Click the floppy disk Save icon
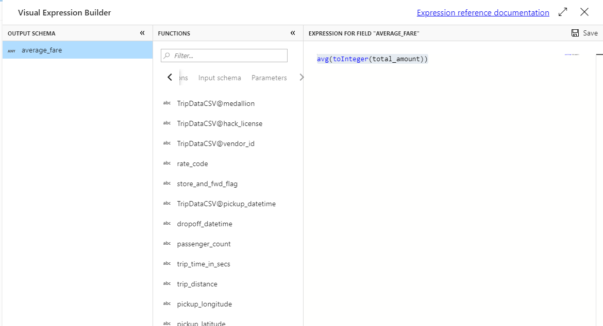 (x=574, y=32)
